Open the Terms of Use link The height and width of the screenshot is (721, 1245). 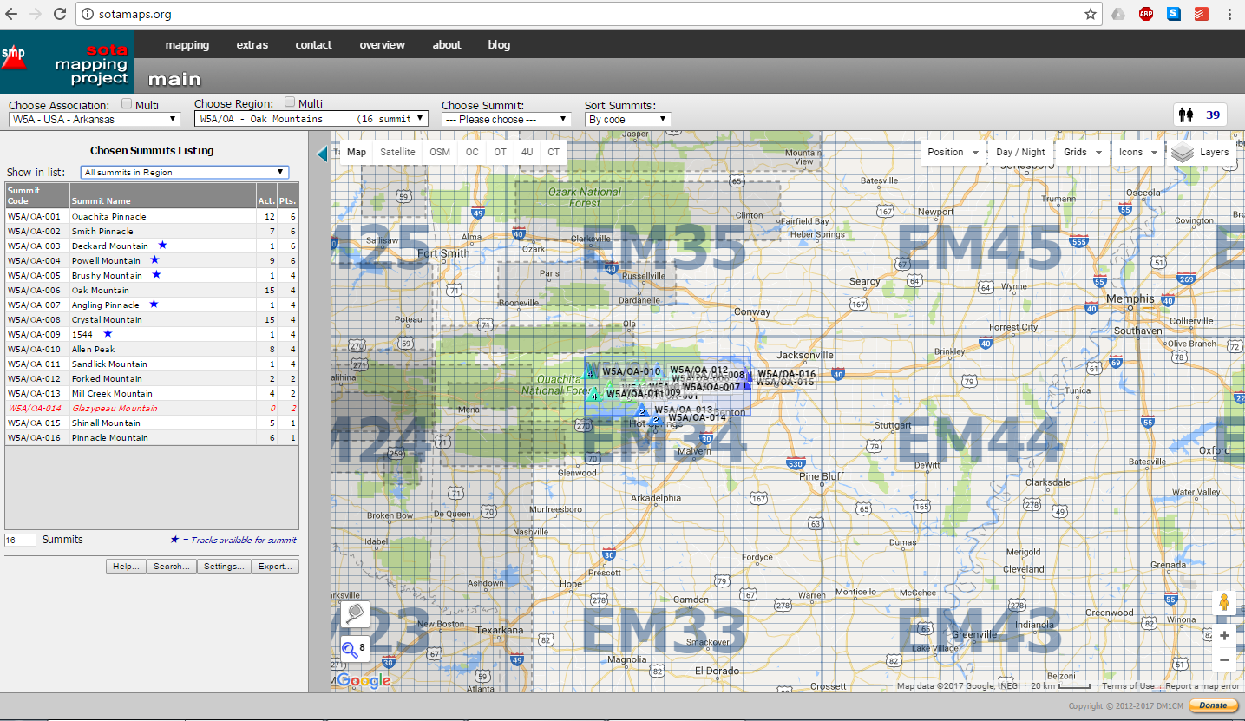(x=1128, y=686)
